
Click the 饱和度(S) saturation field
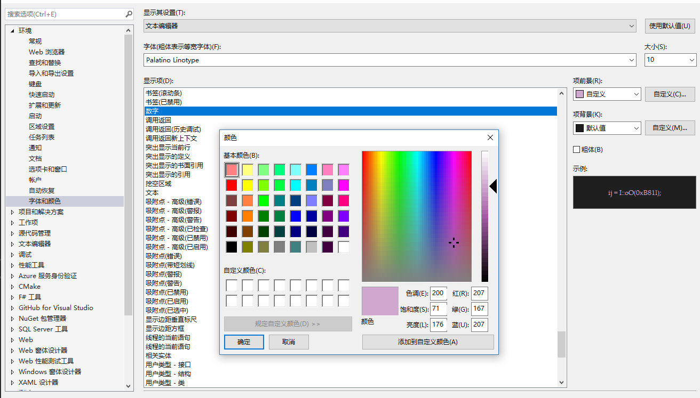pyautogui.click(x=439, y=308)
